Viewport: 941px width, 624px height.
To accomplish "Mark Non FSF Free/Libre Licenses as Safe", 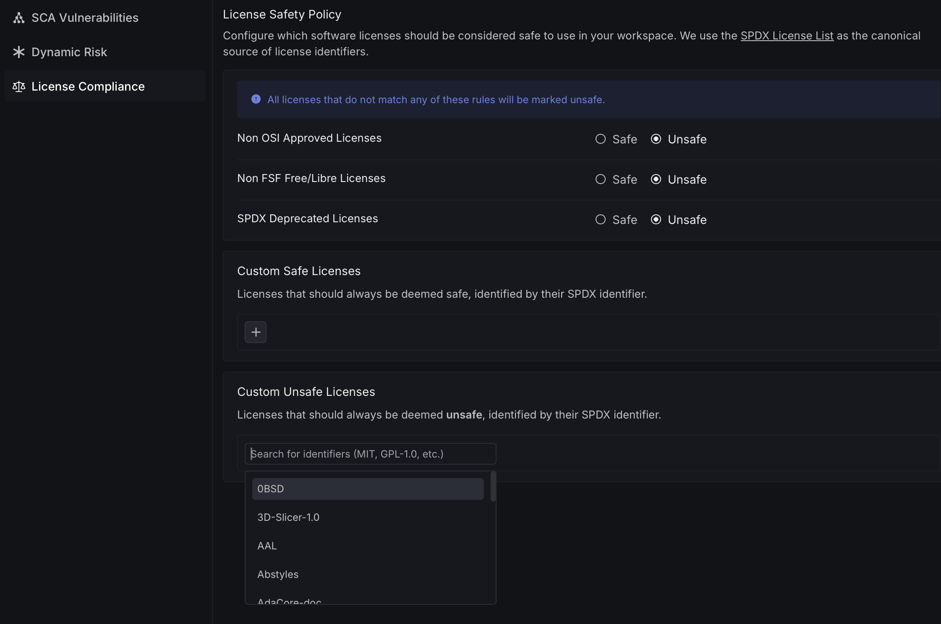I will pos(601,179).
